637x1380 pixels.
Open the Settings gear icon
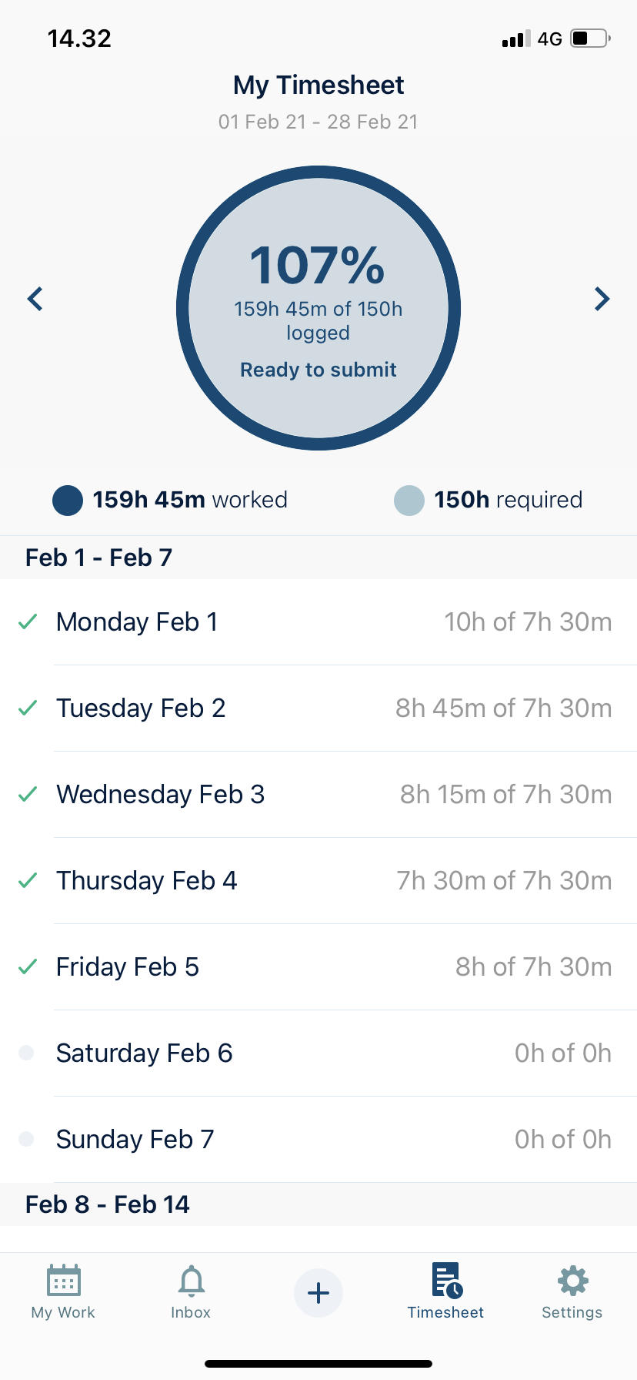tap(572, 1281)
